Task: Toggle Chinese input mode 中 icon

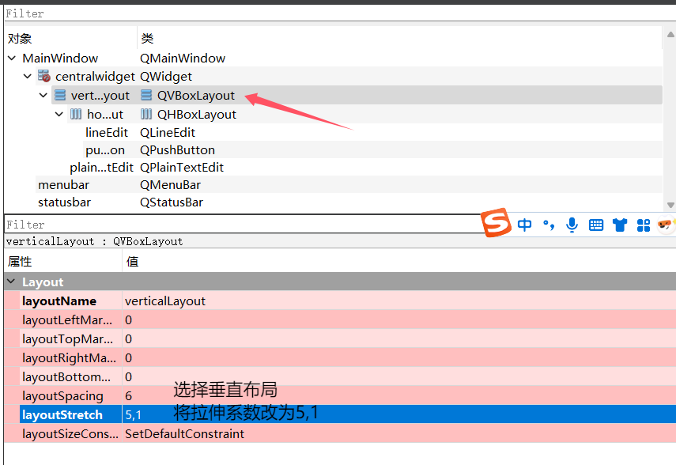Action: click(524, 225)
